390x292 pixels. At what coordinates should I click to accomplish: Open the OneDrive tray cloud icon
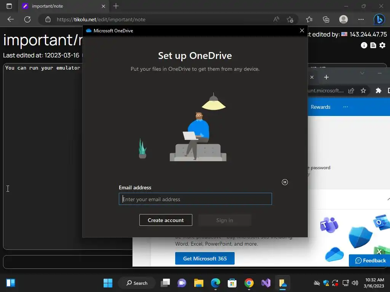pos(316,283)
